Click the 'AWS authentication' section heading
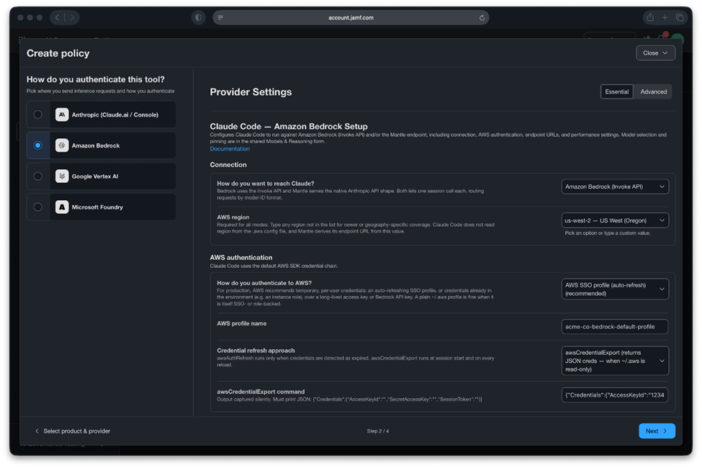 [241, 258]
